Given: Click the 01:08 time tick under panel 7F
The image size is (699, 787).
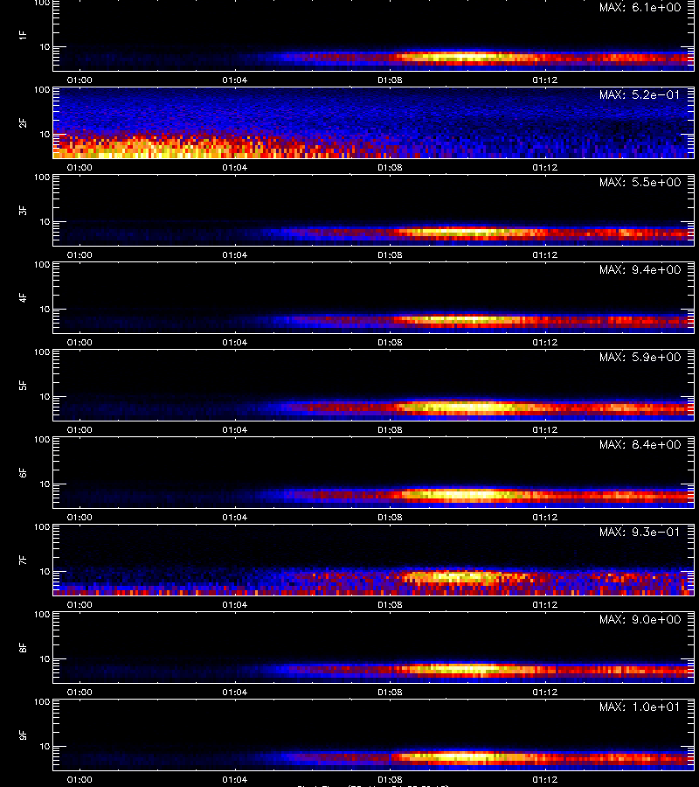Looking at the screenshot, I should [390, 604].
